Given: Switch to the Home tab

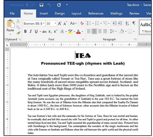Looking at the screenshot, I should click(28, 13).
